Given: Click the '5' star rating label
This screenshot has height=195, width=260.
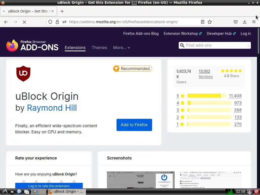Looking at the screenshot, I should 178,96.
